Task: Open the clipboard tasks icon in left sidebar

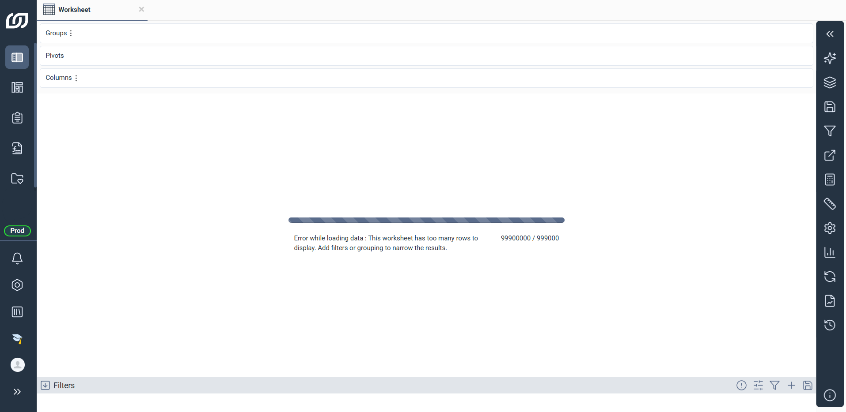Action: 17,118
